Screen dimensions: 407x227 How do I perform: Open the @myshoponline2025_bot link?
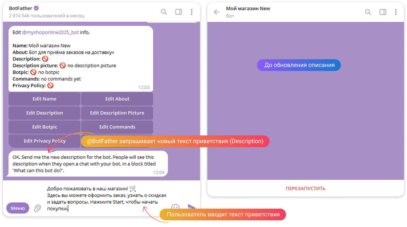pyautogui.click(x=50, y=32)
